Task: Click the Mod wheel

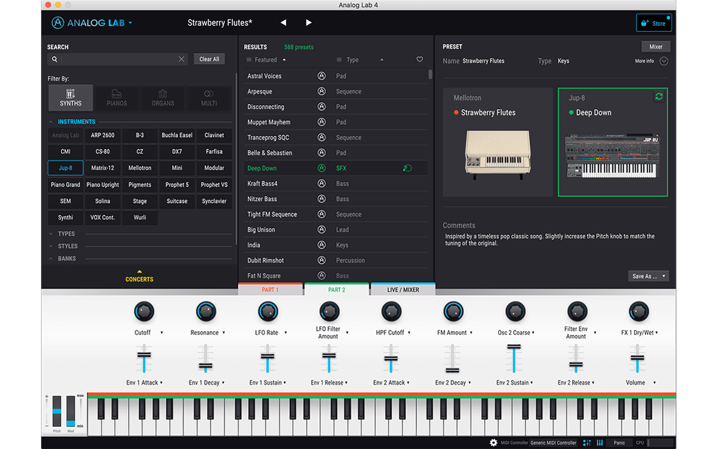Action: coord(71,412)
